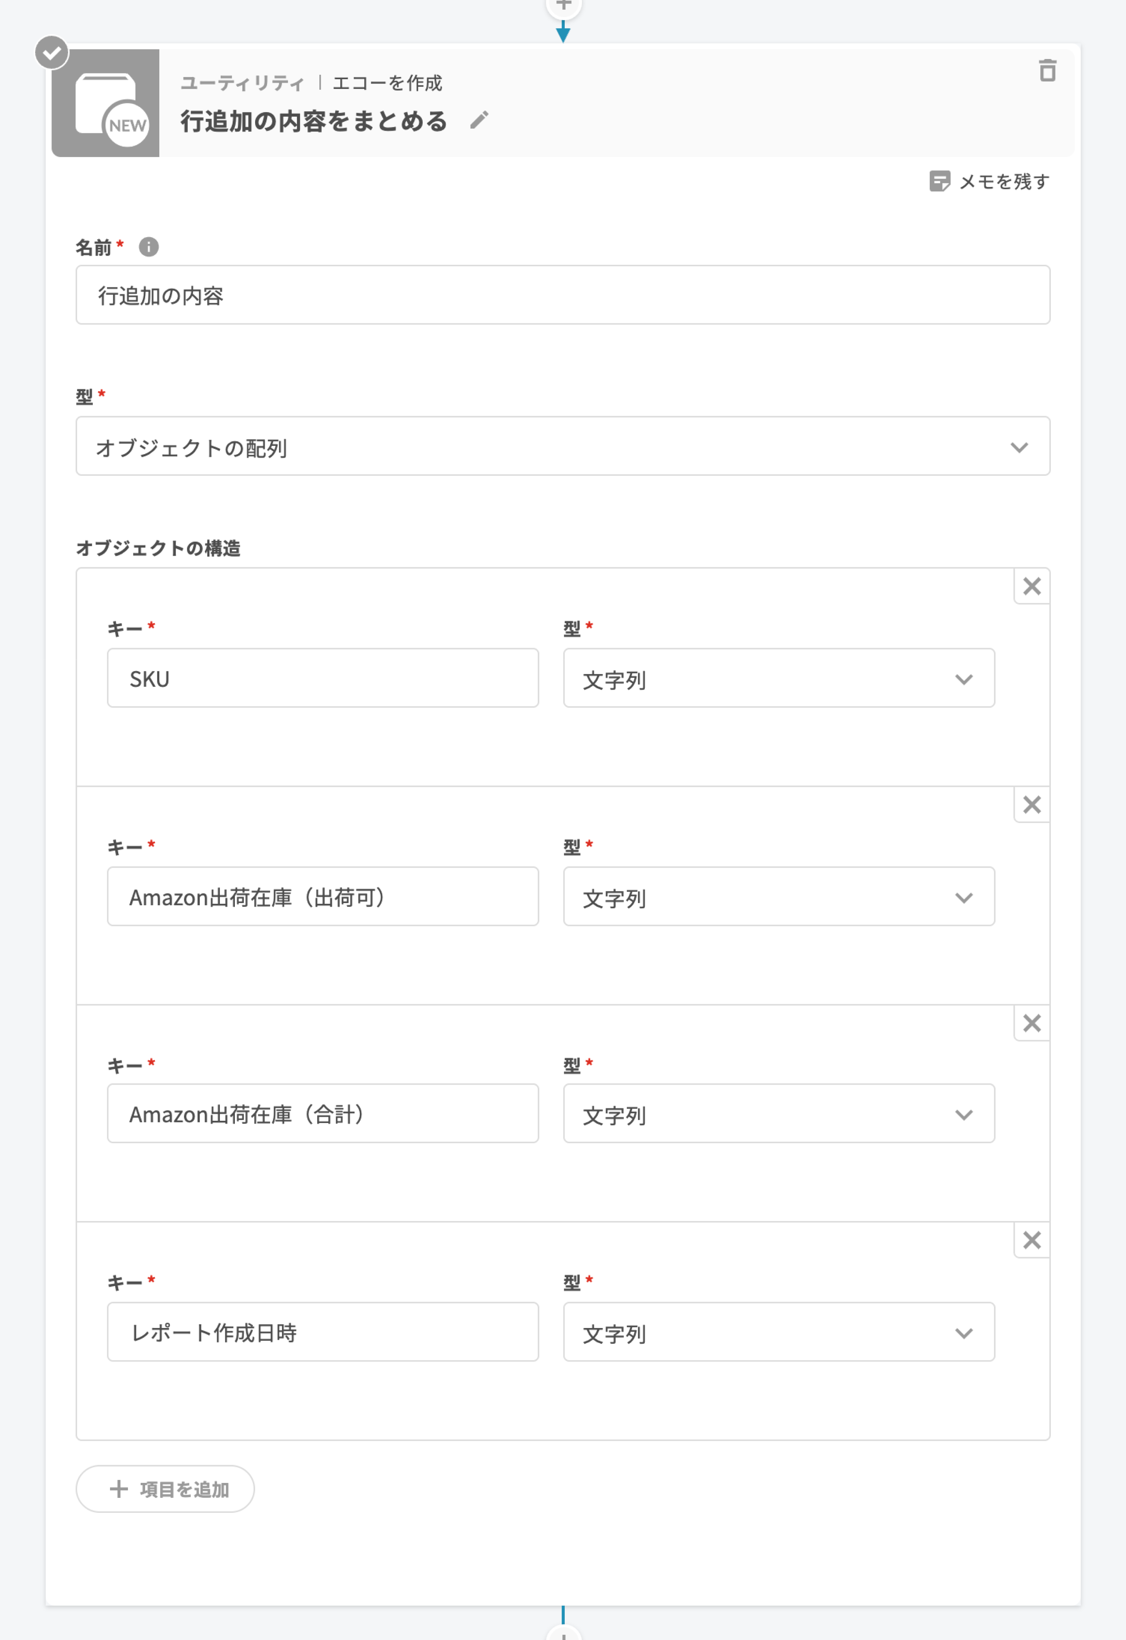Click the NEW utility step icon
The width and height of the screenshot is (1126, 1640).
[x=106, y=103]
